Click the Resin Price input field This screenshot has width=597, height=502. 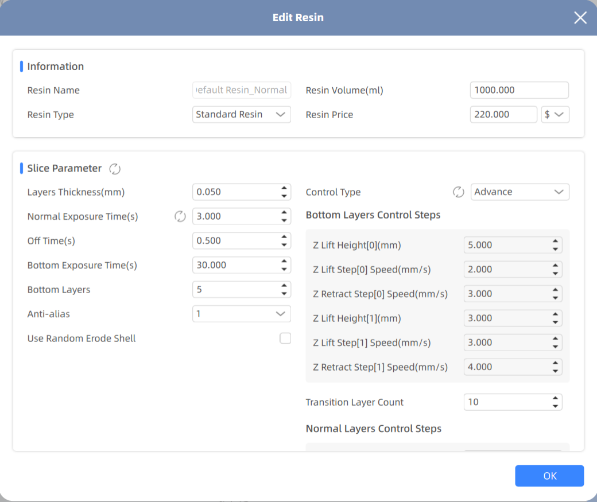(x=503, y=115)
